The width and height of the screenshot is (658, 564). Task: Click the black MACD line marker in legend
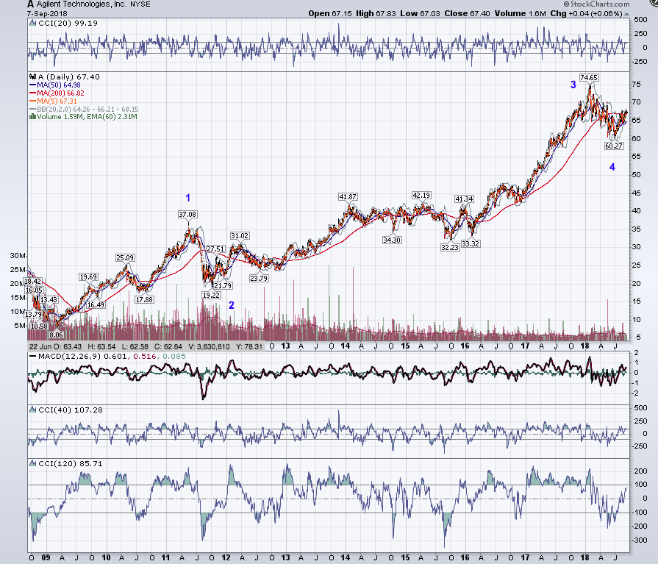click(33, 357)
